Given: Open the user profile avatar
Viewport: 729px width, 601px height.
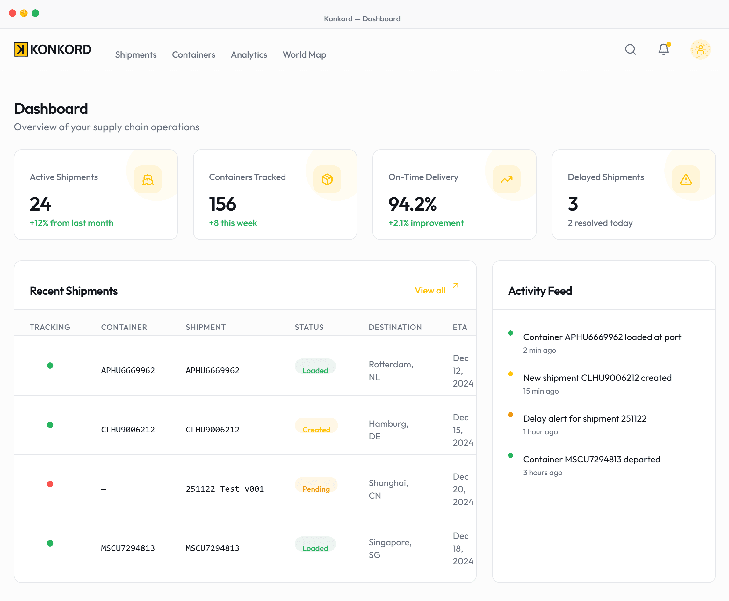Looking at the screenshot, I should (700, 49).
